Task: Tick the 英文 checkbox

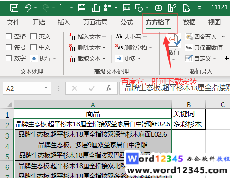Action: (33, 37)
